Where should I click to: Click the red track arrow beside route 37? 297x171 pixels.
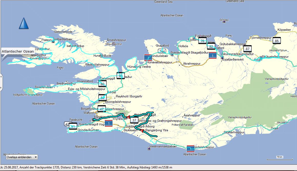coord(129,117)
